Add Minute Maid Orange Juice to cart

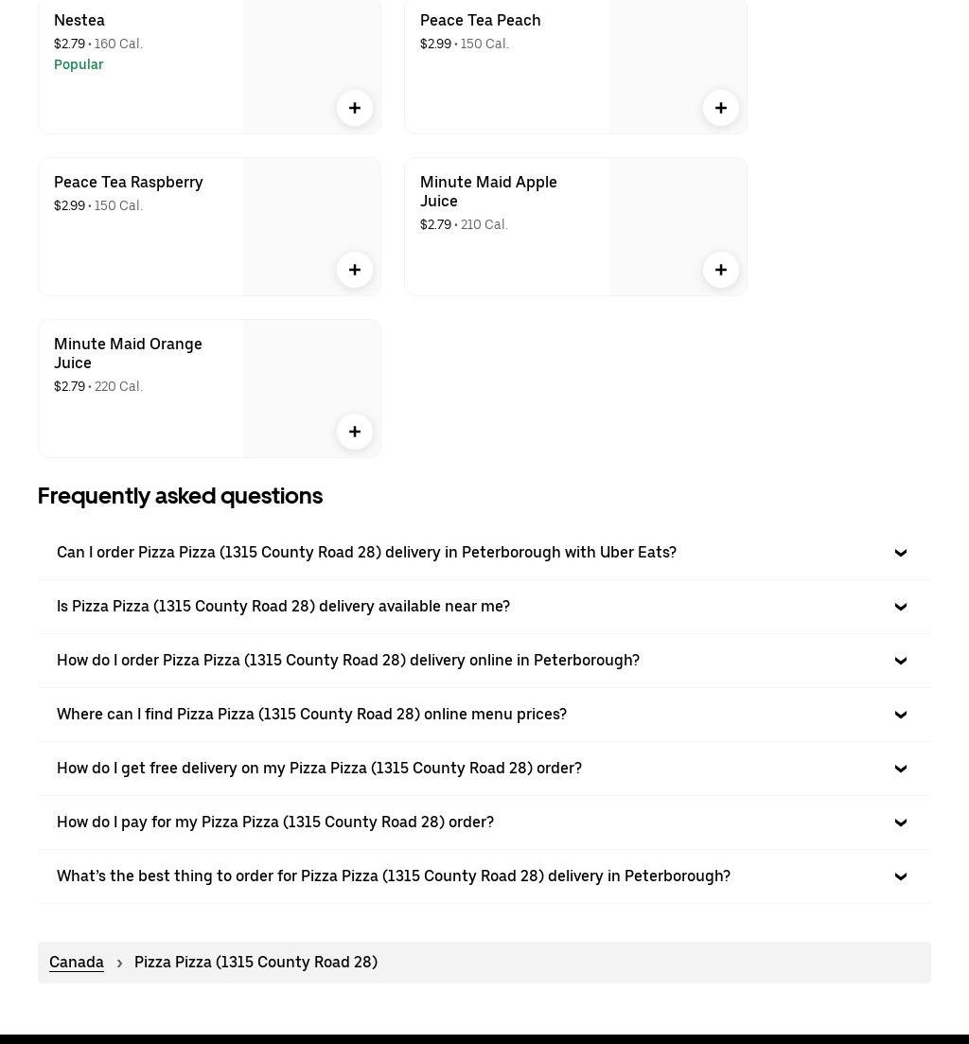[x=355, y=432]
